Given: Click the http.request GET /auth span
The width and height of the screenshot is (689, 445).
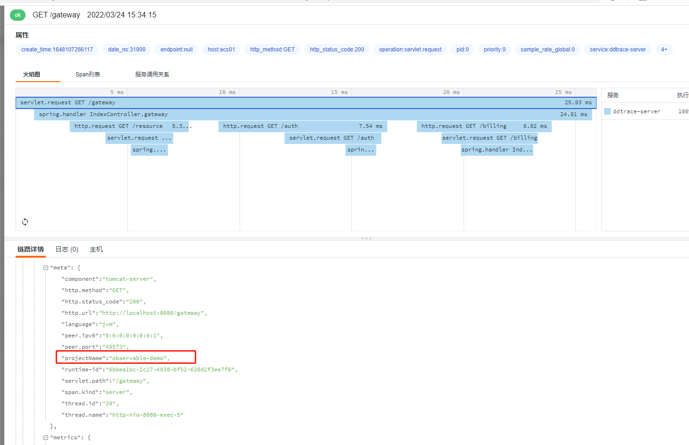Looking at the screenshot, I should tap(303, 126).
